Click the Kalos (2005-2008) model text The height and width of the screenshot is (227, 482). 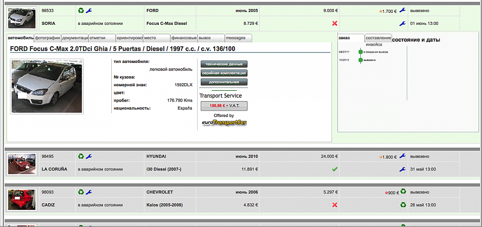click(164, 205)
